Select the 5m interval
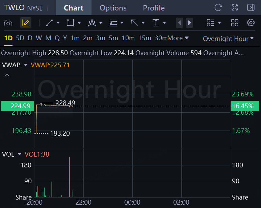The width and height of the screenshot is (261, 208). click(x=113, y=38)
